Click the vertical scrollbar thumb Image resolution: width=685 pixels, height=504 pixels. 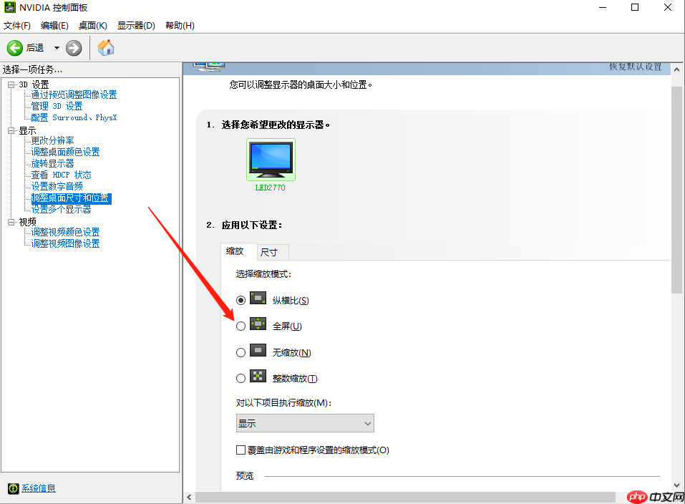pyautogui.click(x=676, y=190)
